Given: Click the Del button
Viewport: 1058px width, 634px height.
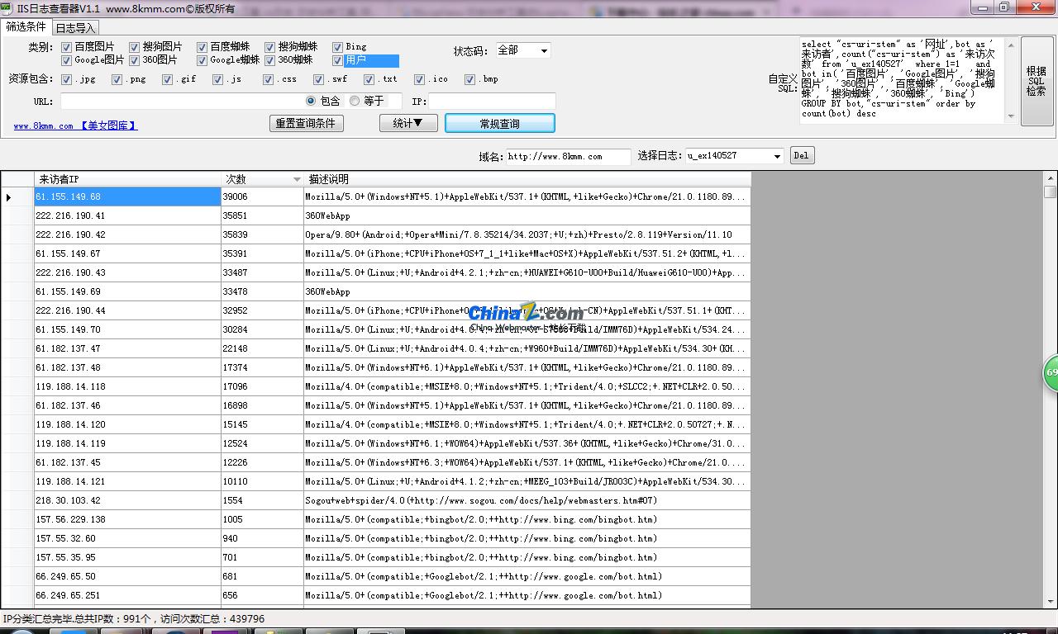Looking at the screenshot, I should (802, 155).
